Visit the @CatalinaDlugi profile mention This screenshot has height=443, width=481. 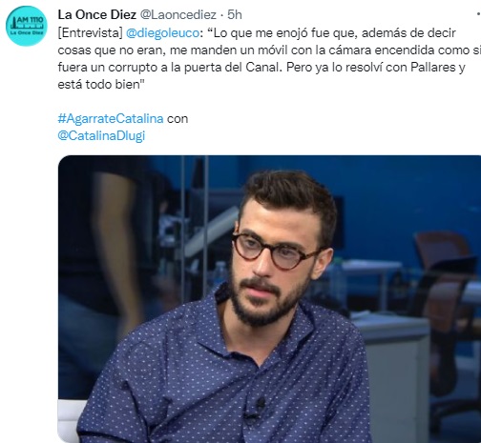click(101, 135)
